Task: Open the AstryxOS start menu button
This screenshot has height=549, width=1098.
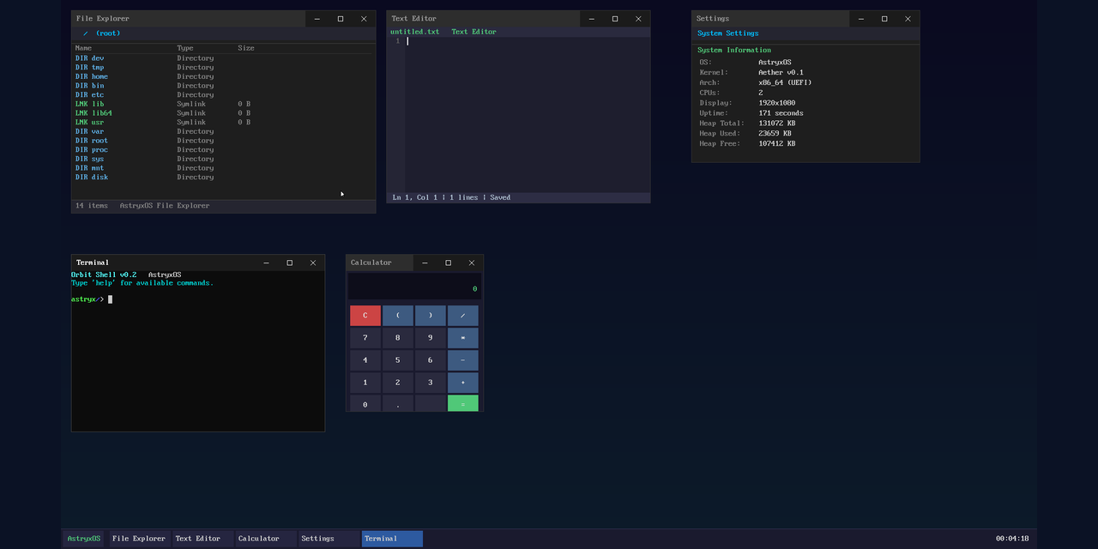Action: tap(84, 539)
